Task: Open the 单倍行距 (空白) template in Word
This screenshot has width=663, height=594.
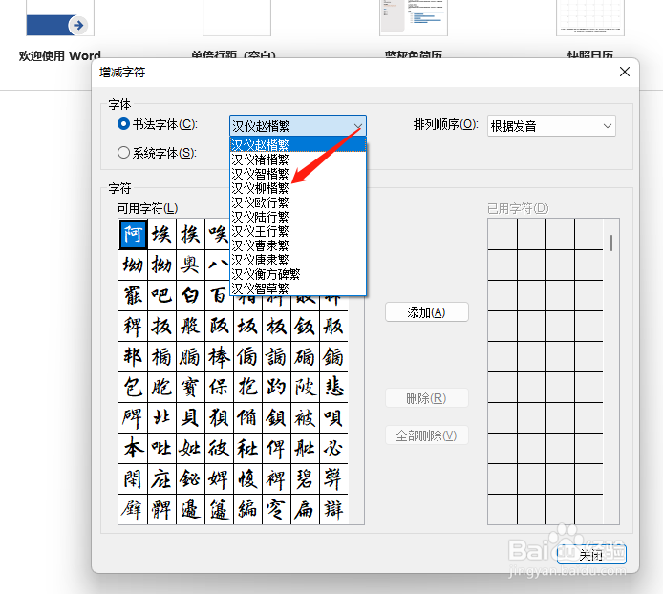Action: coord(237,18)
